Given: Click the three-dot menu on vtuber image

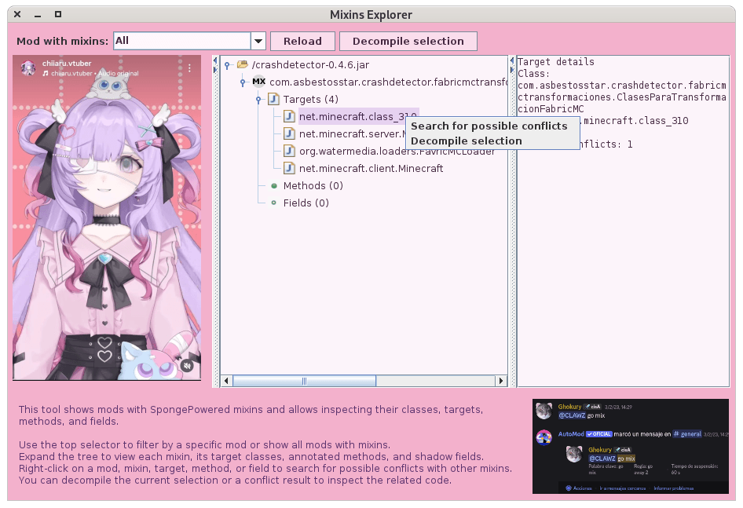Looking at the screenshot, I should [x=189, y=68].
